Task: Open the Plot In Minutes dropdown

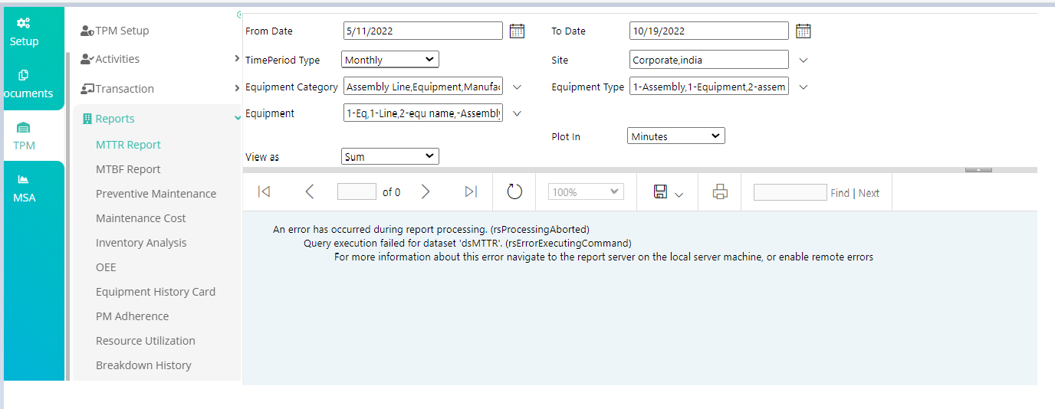Action: tap(675, 136)
